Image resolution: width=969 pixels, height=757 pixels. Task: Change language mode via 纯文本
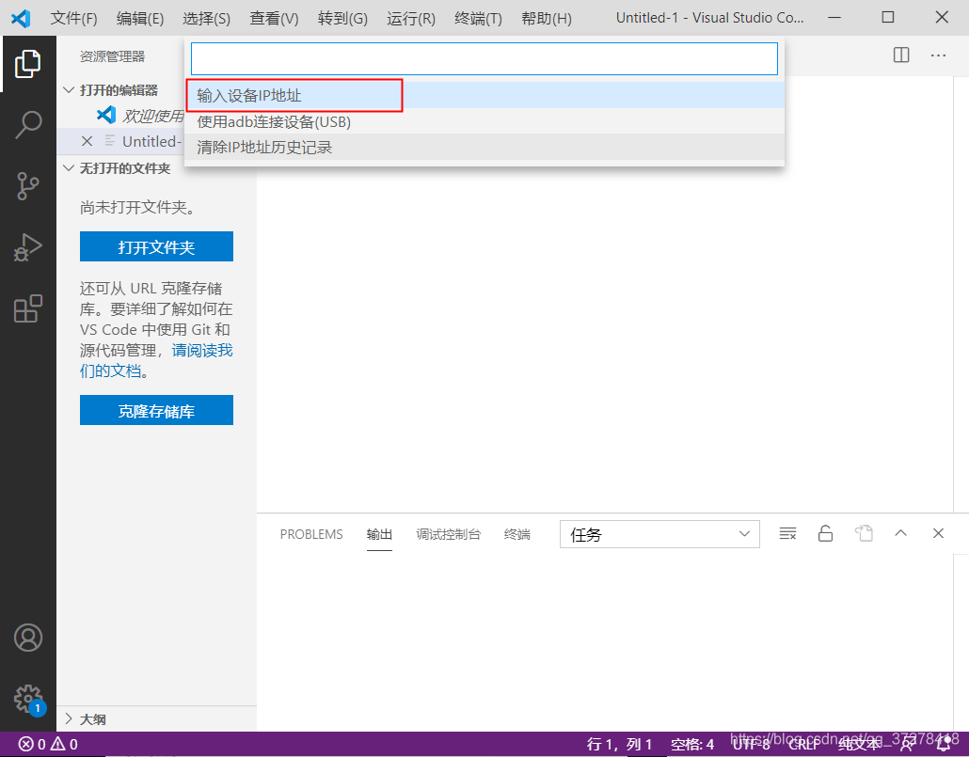(859, 744)
